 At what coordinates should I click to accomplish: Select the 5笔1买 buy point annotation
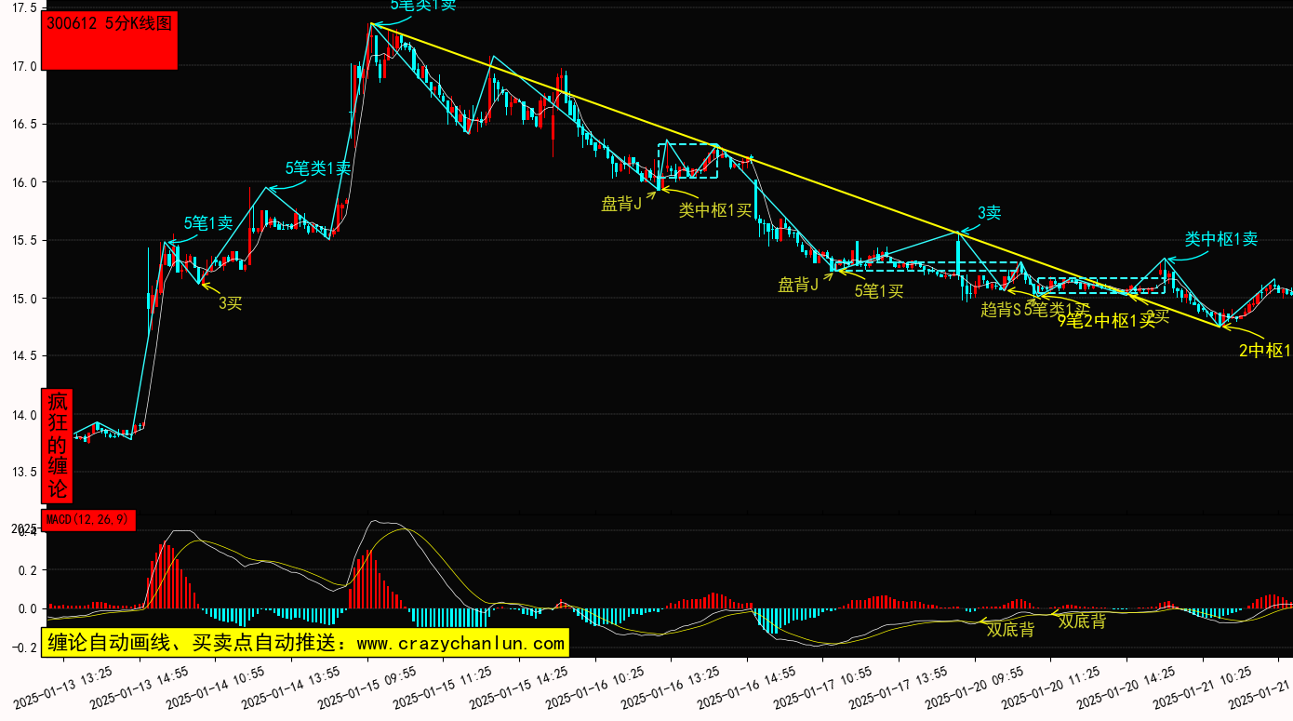click(x=879, y=290)
